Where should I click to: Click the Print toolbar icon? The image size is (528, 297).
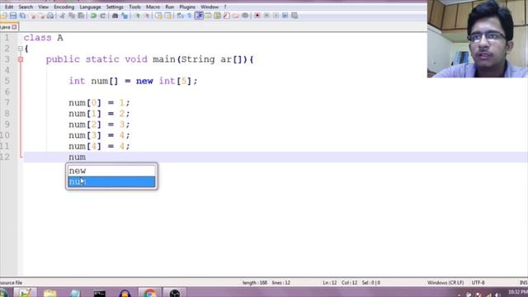(50, 16)
